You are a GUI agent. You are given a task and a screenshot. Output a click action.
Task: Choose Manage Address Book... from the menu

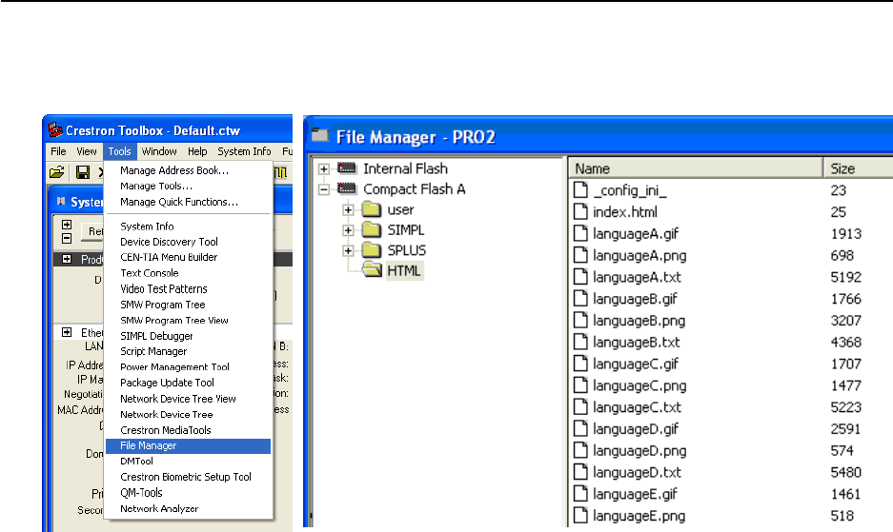(x=174, y=170)
